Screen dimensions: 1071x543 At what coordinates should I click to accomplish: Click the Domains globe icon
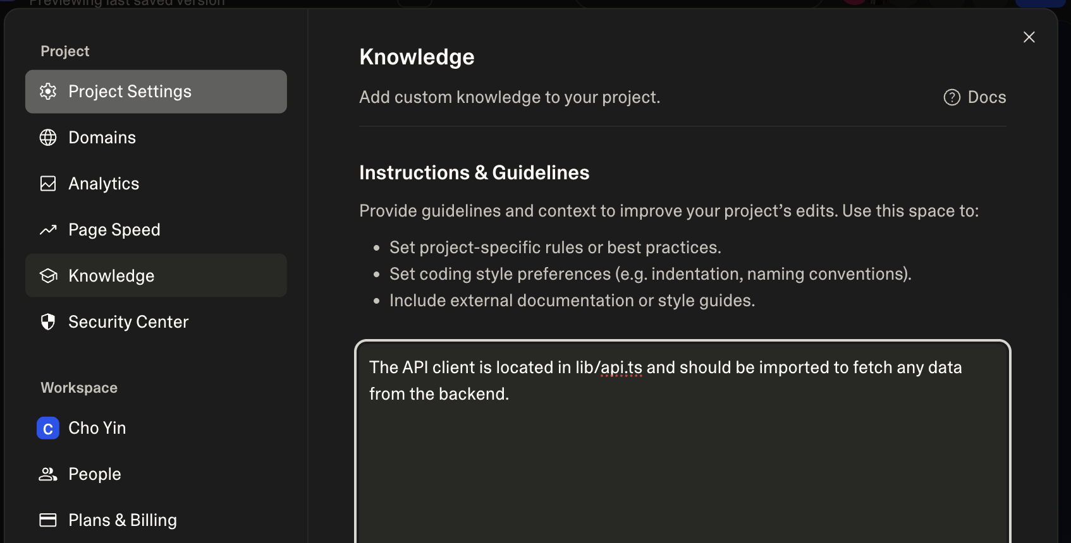click(48, 137)
